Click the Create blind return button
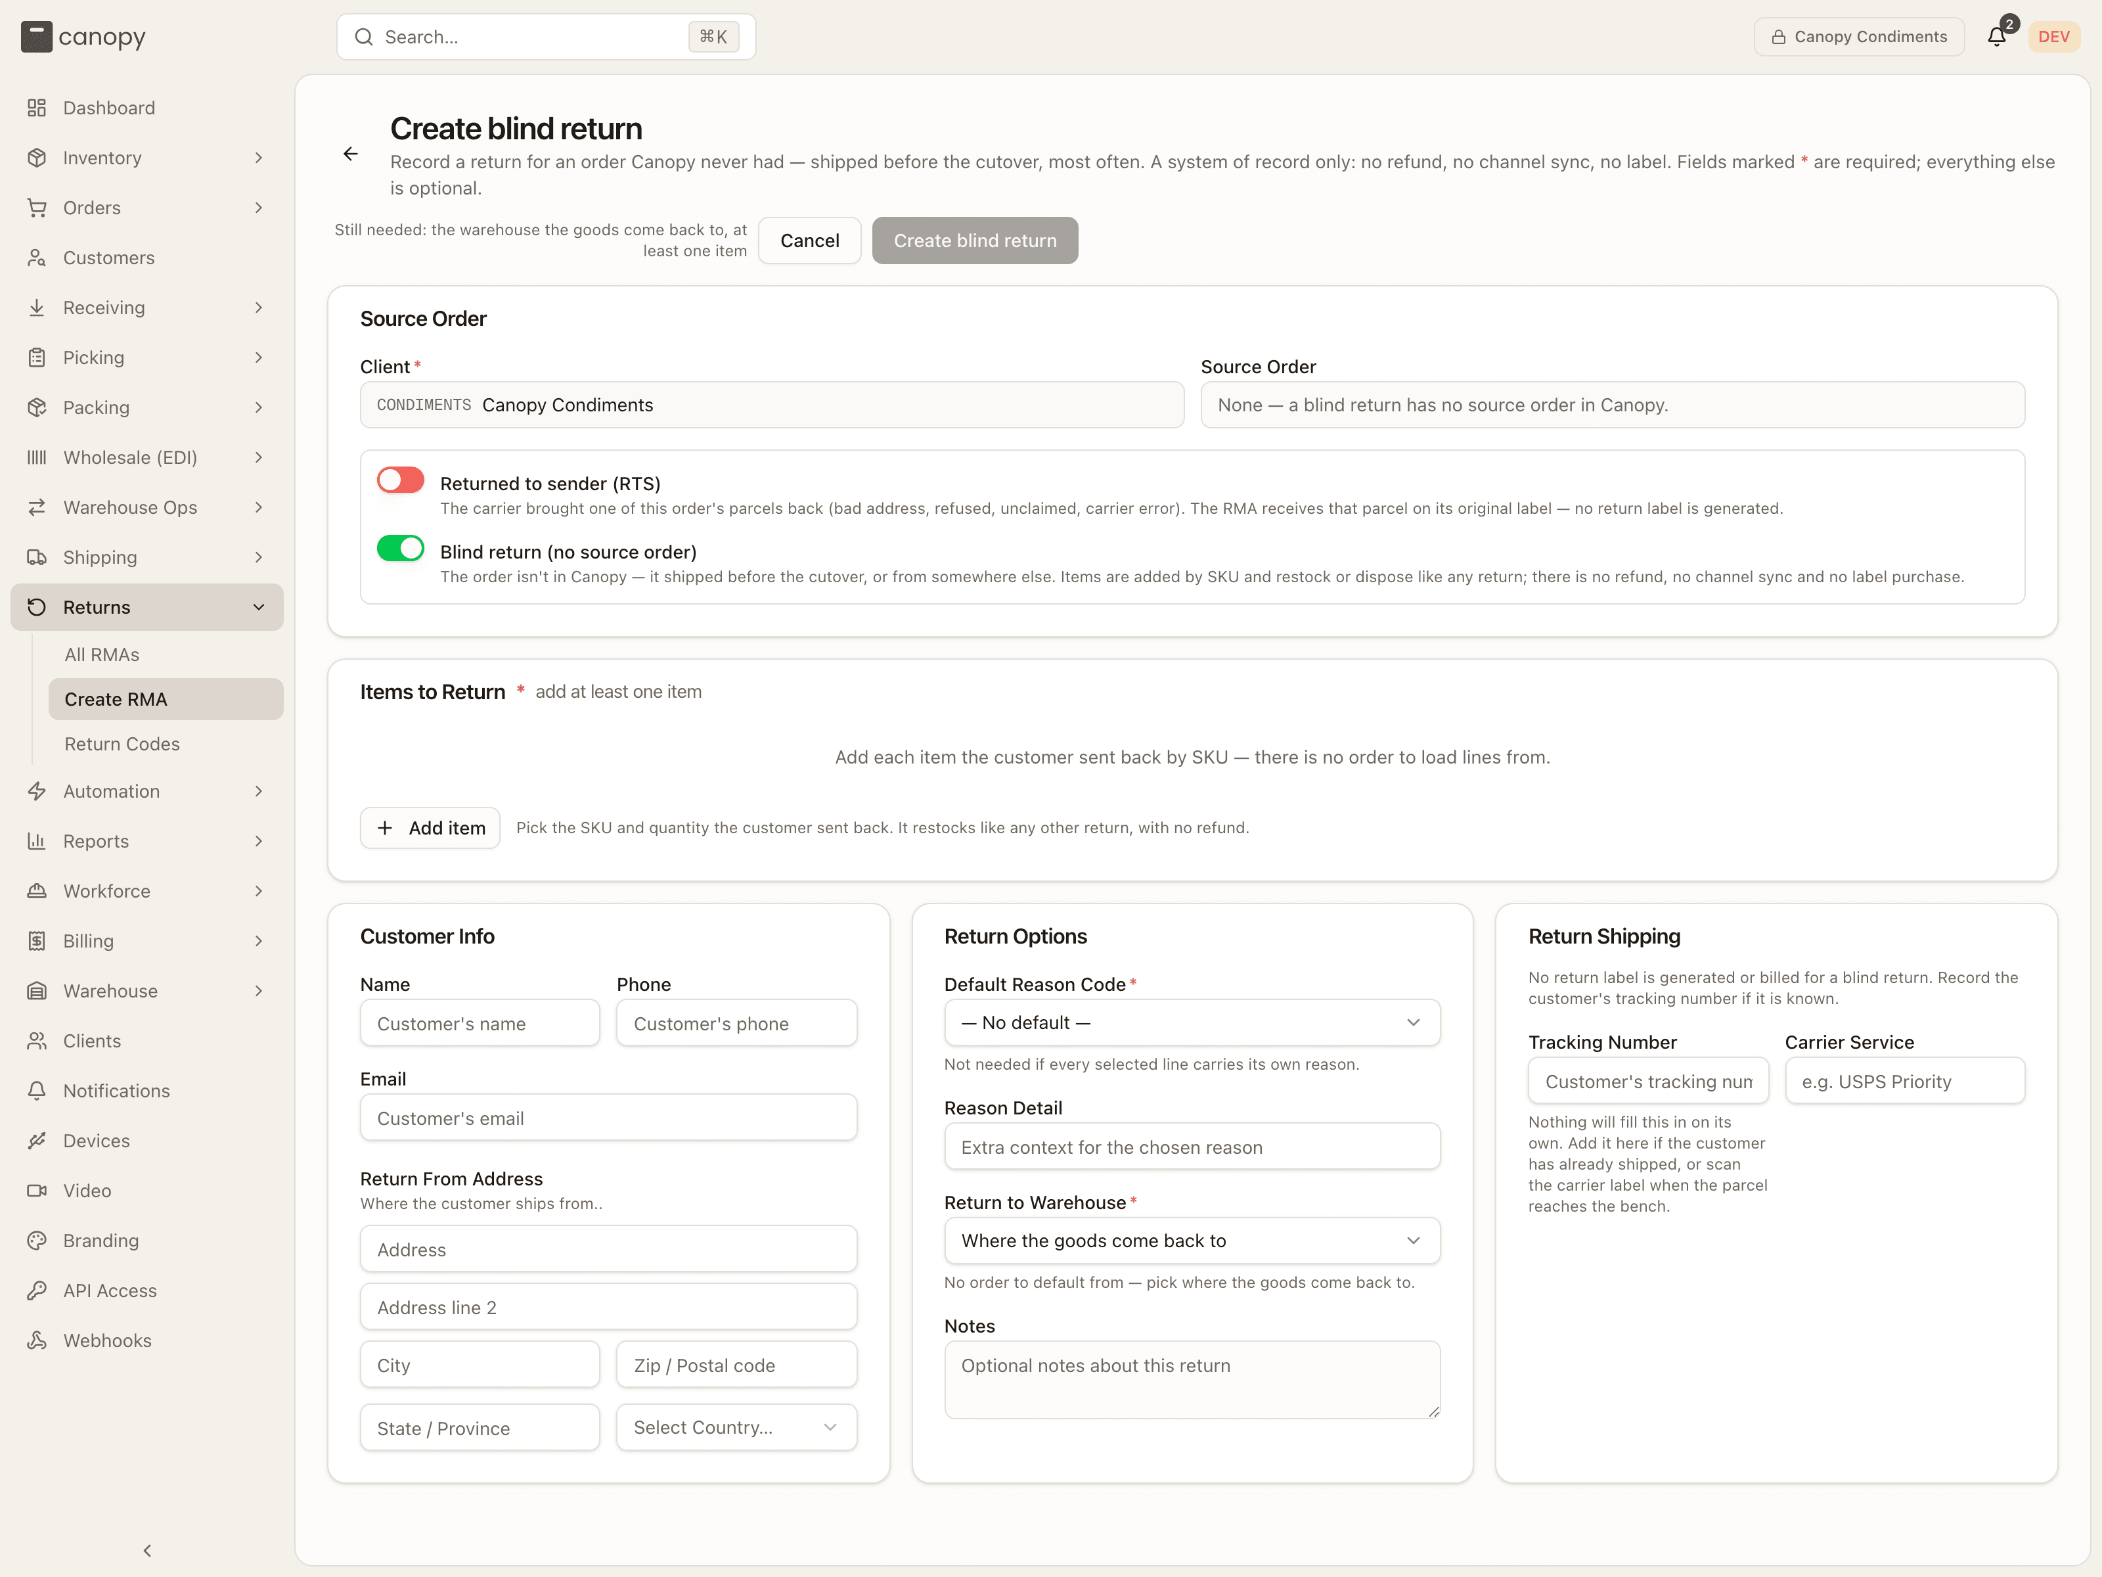 tap(975, 240)
